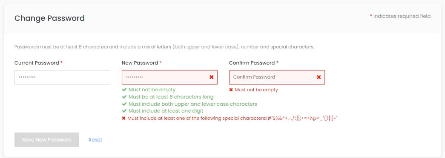445x158 pixels.
Task: Click green checkmark beside 'Must not be empty'
Action: click(x=124, y=90)
